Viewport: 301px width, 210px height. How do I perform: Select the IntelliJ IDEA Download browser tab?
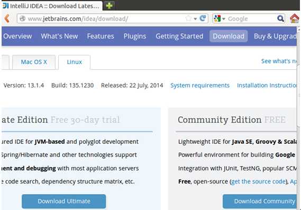pos(52,6)
